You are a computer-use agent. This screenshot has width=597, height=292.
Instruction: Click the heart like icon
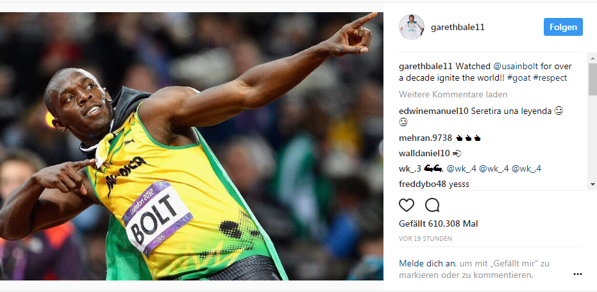407,206
